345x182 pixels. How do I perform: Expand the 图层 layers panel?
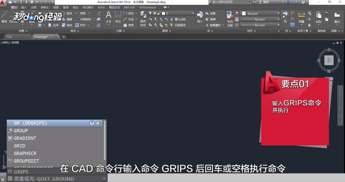pos(167,31)
